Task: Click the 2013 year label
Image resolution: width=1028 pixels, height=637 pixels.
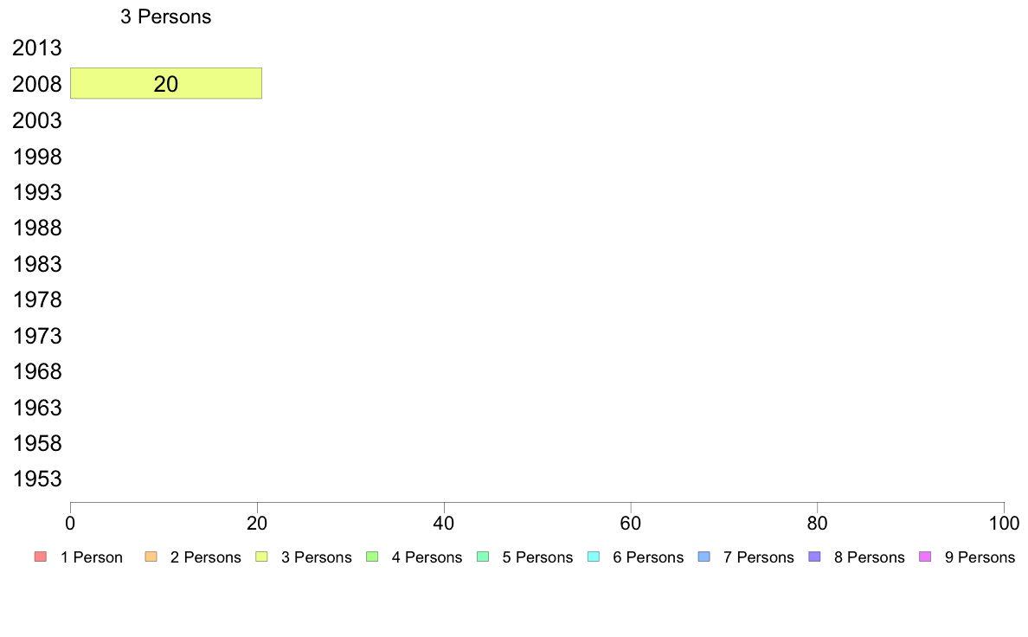Action: coord(36,48)
